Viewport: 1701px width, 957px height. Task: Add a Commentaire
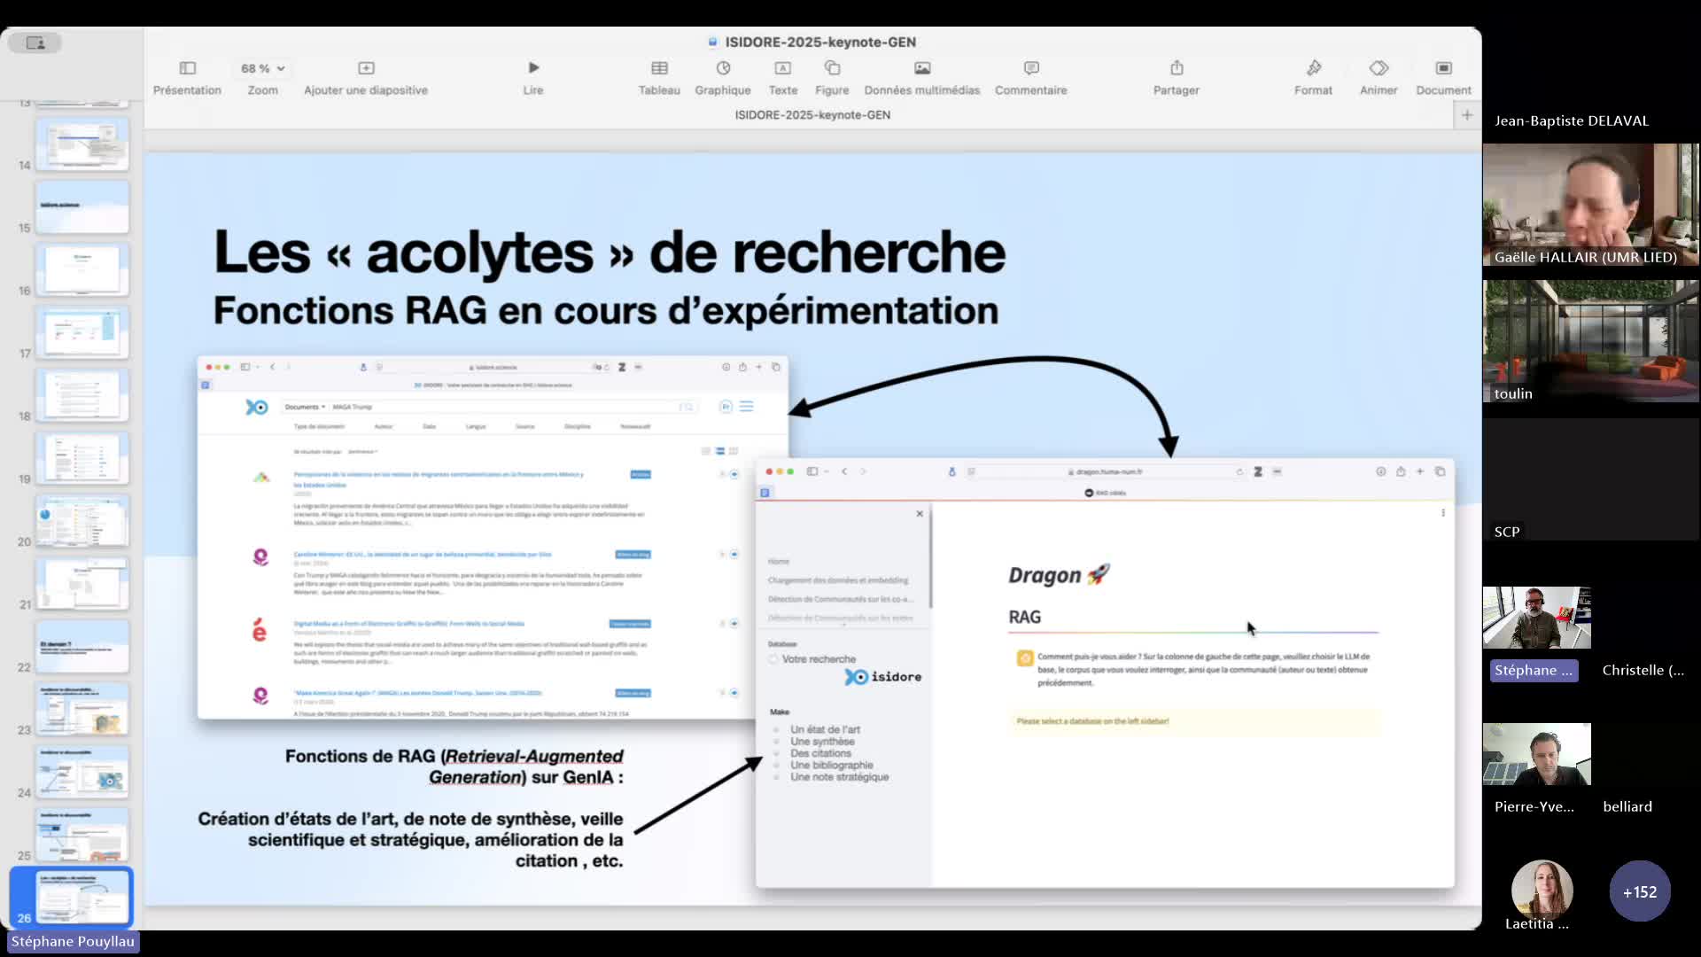pyautogui.click(x=1031, y=78)
